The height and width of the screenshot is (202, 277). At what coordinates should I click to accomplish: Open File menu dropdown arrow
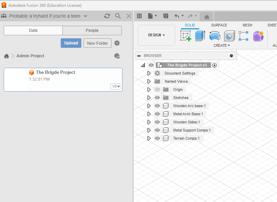tap(156, 16)
